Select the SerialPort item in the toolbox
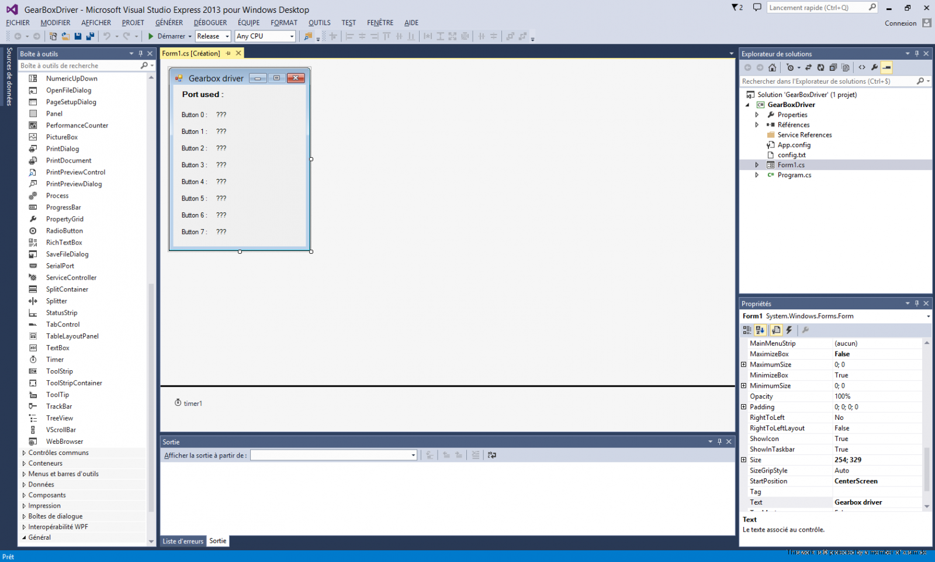Image resolution: width=935 pixels, height=562 pixels. [60, 266]
